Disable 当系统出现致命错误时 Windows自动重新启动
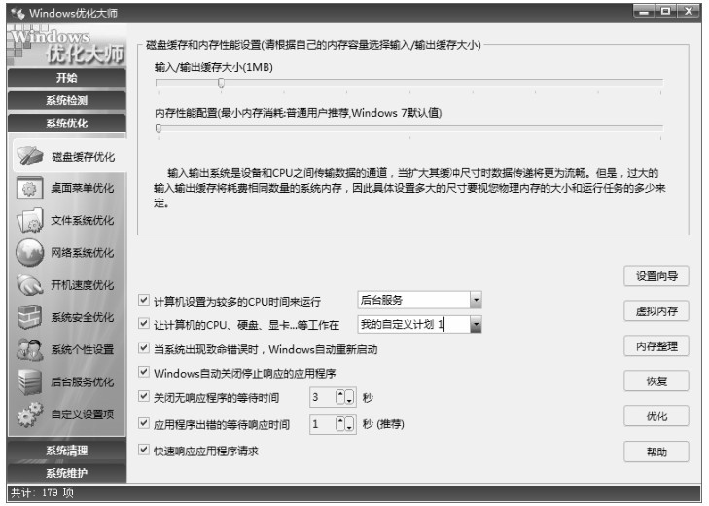 pyautogui.click(x=144, y=348)
